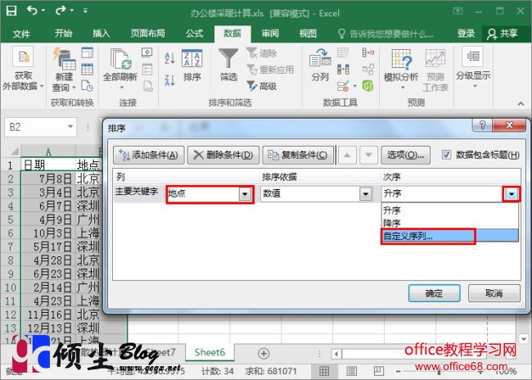532x380 pixels.
Task: Open 模拟分析 what-if analysis
Action: pyautogui.click(x=401, y=70)
